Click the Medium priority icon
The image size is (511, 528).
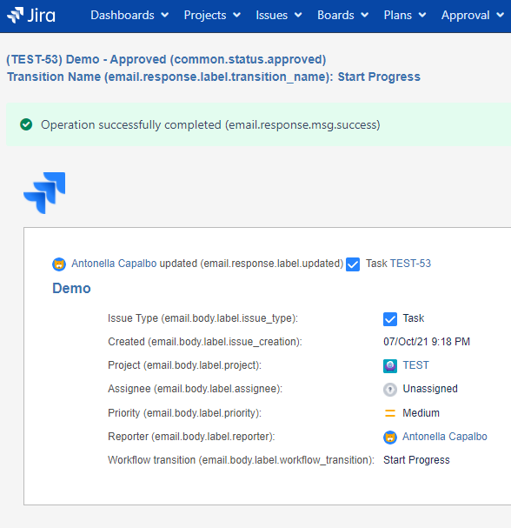390,413
